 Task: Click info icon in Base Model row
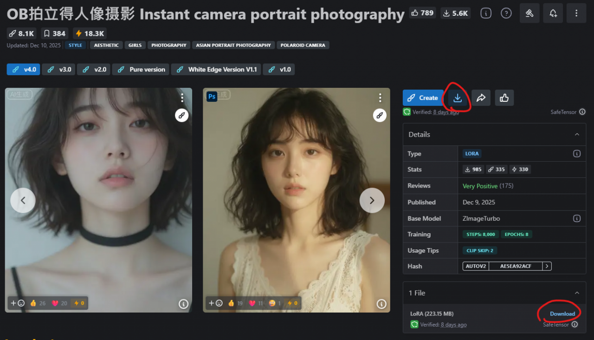tap(577, 218)
